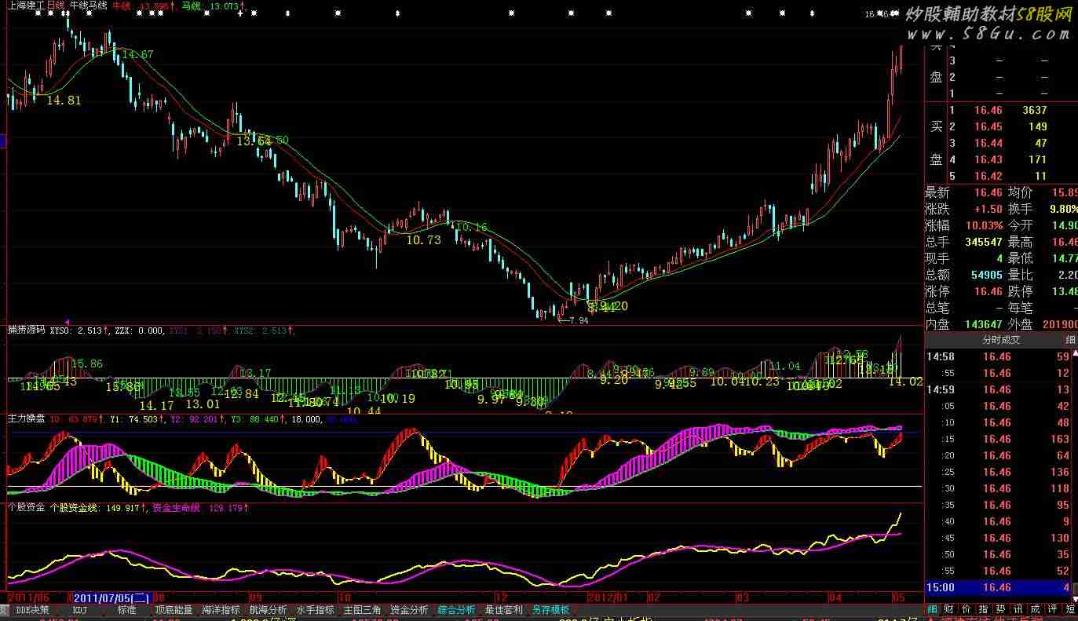Select the 水手指标 tab
The width and height of the screenshot is (1078, 621).
pyautogui.click(x=315, y=609)
